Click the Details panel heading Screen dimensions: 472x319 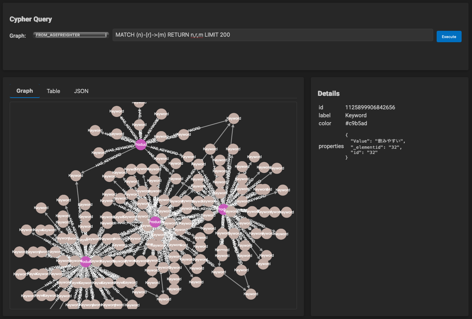(x=329, y=93)
